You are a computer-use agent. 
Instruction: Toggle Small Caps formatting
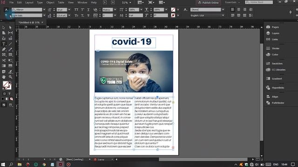pyautogui.click(x=76, y=15)
